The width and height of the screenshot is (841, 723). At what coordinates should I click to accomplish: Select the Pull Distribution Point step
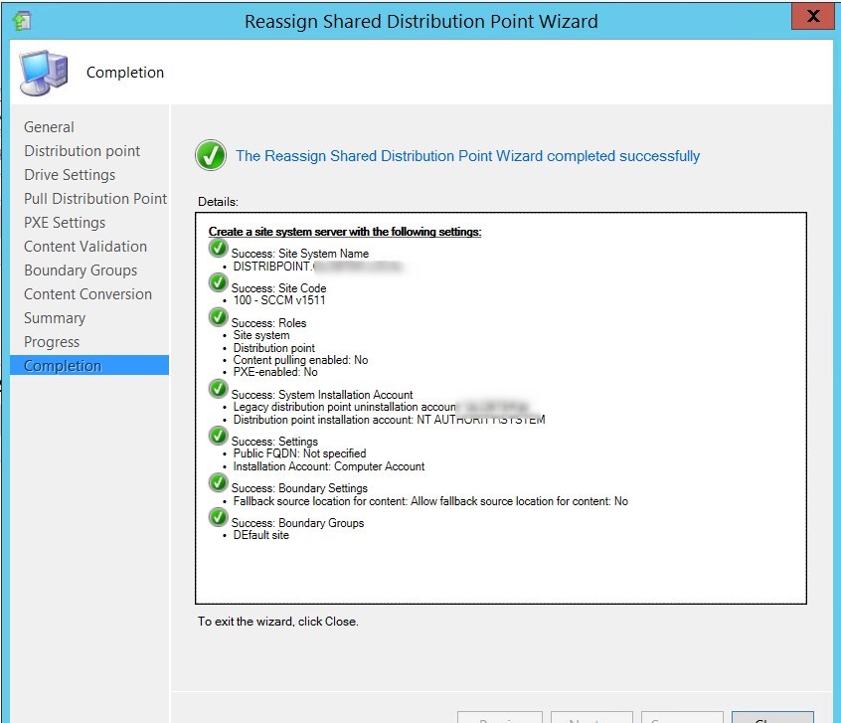pyautogui.click(x=94, y=198)
